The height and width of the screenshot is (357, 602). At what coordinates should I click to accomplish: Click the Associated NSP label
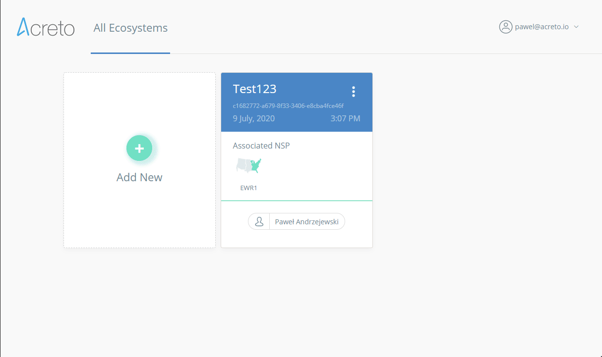coord(261,146)
